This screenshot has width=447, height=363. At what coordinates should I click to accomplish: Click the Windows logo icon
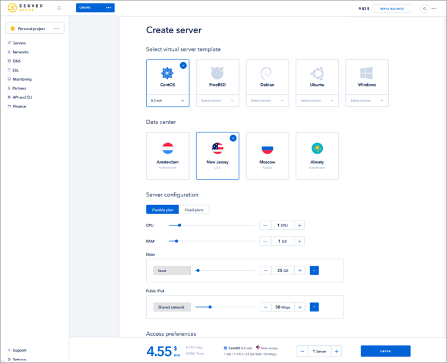[x=366, y=73]
